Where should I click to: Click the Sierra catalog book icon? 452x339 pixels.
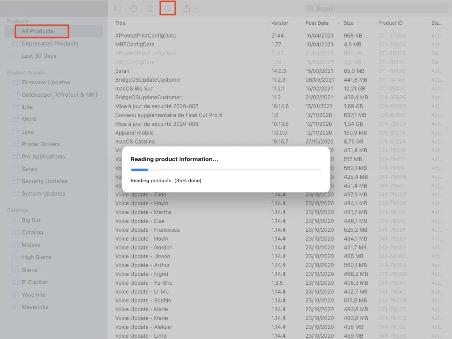pos(15,270)
